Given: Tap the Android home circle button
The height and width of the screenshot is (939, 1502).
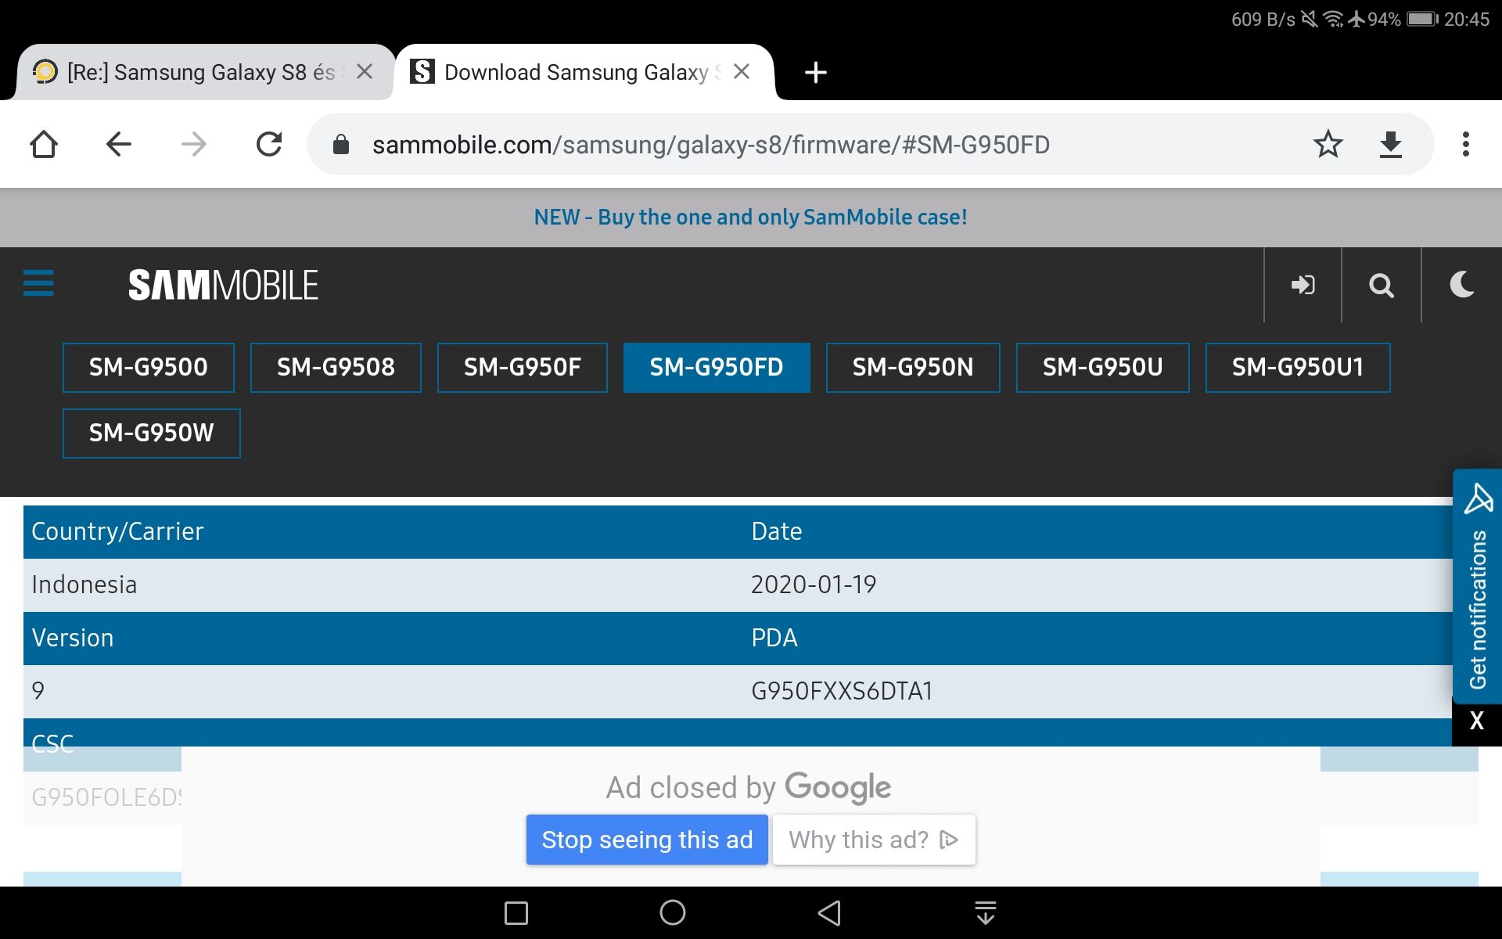Looking at the screenshot, I should tap(673, 912).
